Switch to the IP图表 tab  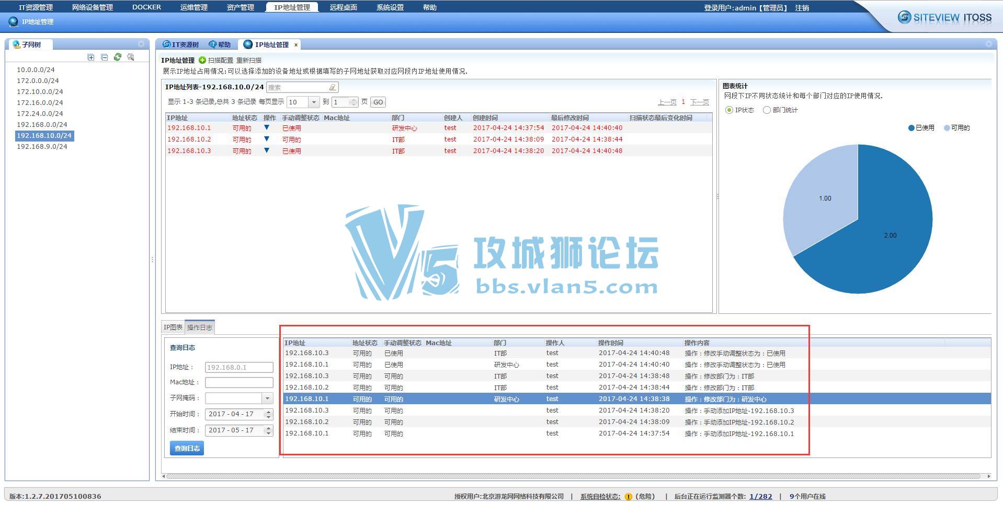pyautogui.click(x=173, y=327)
